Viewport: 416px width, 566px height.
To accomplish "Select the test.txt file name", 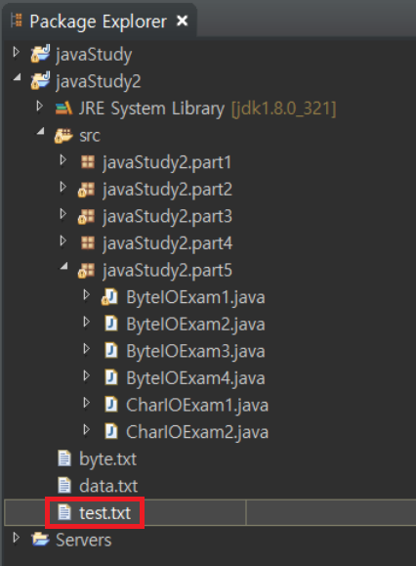I will [104, 513].
